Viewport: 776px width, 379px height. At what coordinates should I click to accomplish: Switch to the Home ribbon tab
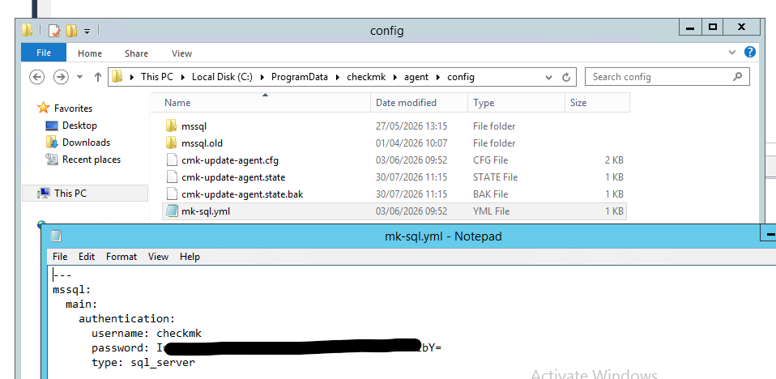click(x=90, y=53)
